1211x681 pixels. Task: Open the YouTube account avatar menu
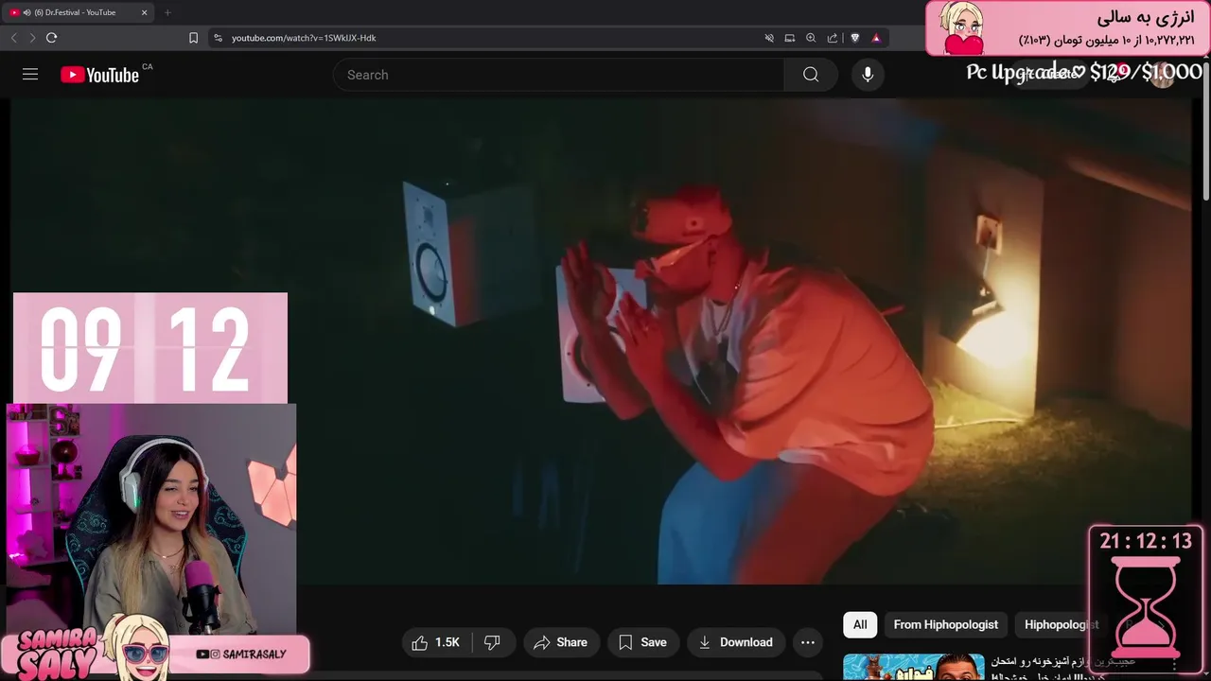tap(1163, 75)
